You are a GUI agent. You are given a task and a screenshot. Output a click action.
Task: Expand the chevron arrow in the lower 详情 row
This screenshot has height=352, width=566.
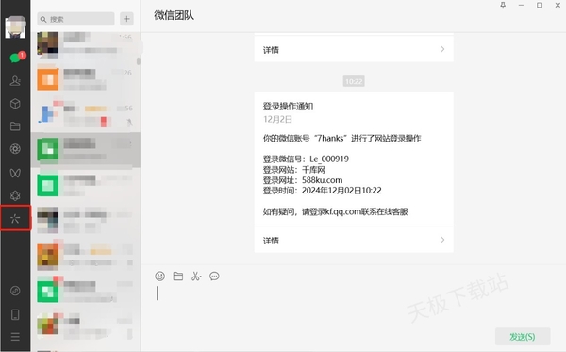442,240
